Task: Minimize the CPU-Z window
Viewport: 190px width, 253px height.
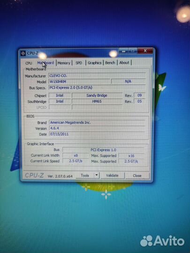Action: 124,51
